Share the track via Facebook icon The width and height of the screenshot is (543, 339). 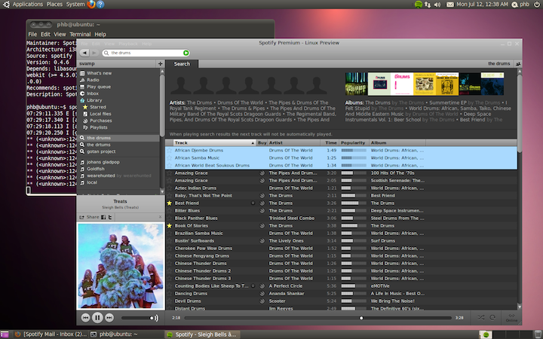click(103, 217)
